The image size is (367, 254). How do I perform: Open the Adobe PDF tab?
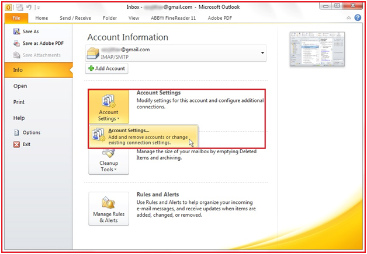220,18
